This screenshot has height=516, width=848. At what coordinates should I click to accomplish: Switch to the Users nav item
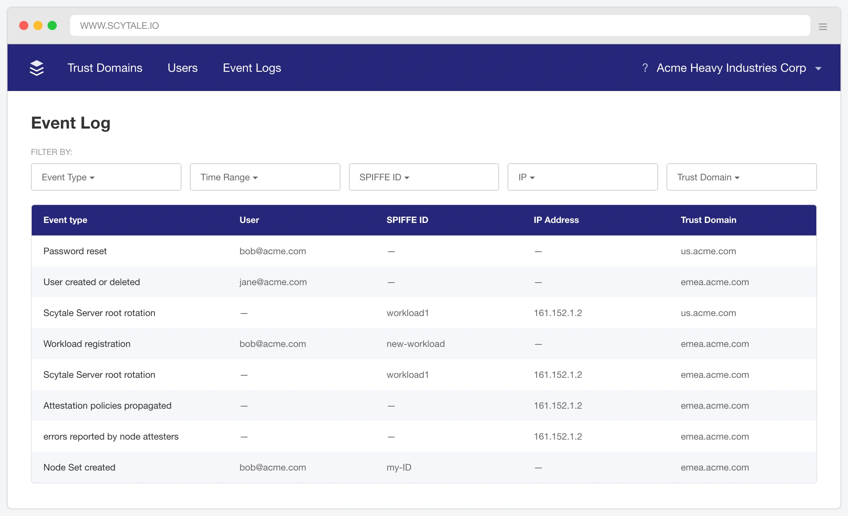182,68
